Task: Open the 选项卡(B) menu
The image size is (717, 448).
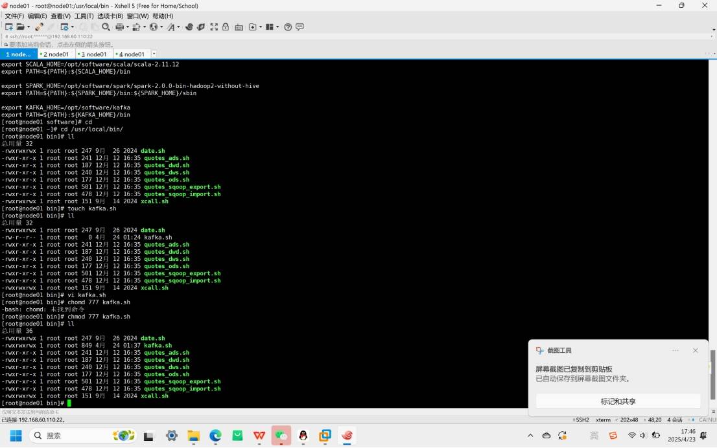Action: [x=110, y=16]
